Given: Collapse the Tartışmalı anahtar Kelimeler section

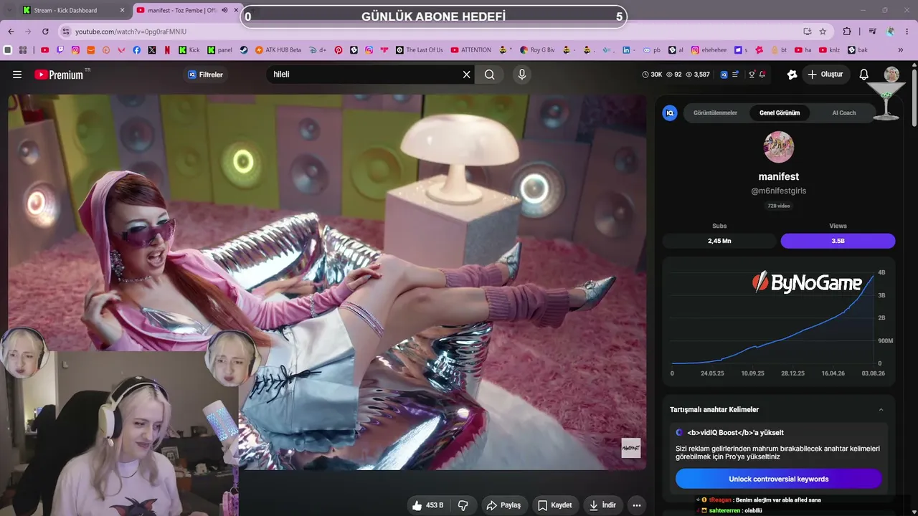Looking at the screenshot, I should click(881, 410).
